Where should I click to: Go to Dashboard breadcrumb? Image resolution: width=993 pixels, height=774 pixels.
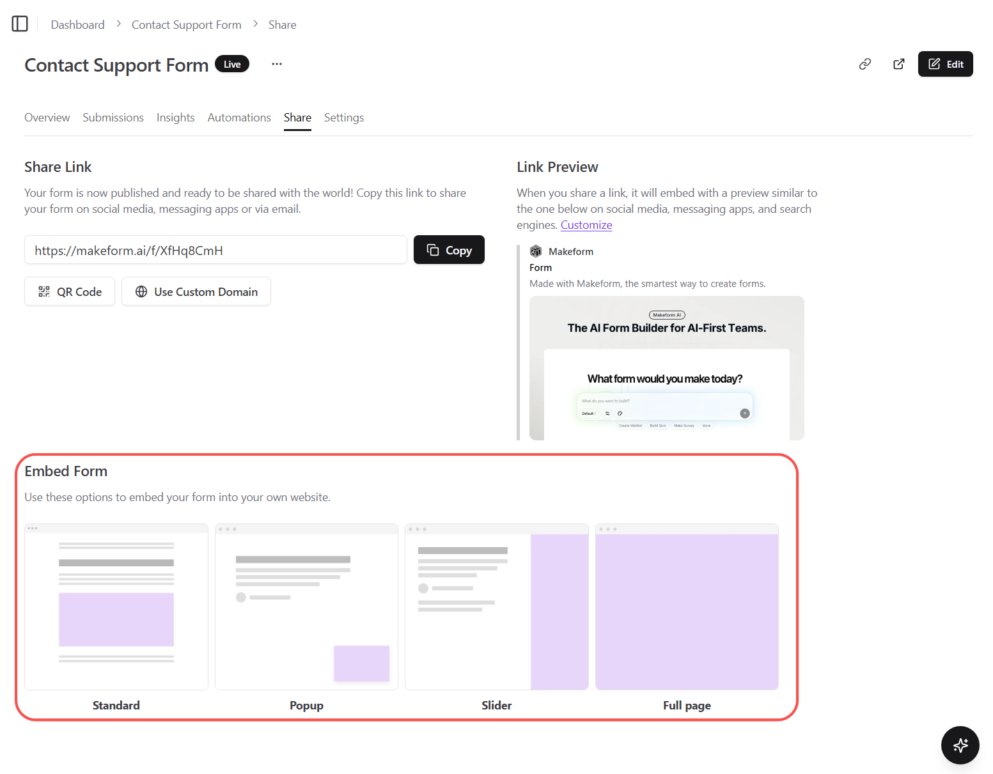(x=78, y=25)
